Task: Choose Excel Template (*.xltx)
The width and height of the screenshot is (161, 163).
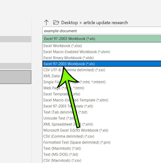Action: [102, 94]
